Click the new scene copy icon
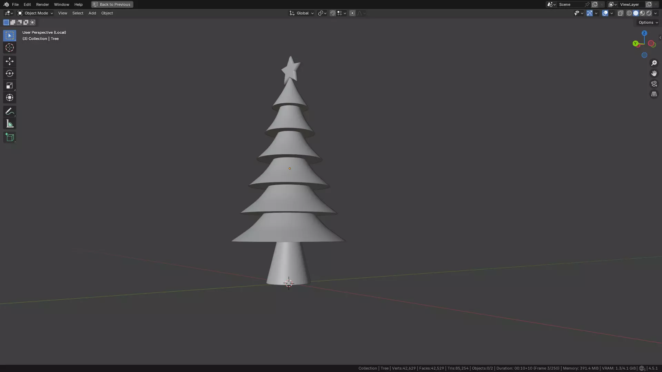662x372 pixels. point(595,4)
